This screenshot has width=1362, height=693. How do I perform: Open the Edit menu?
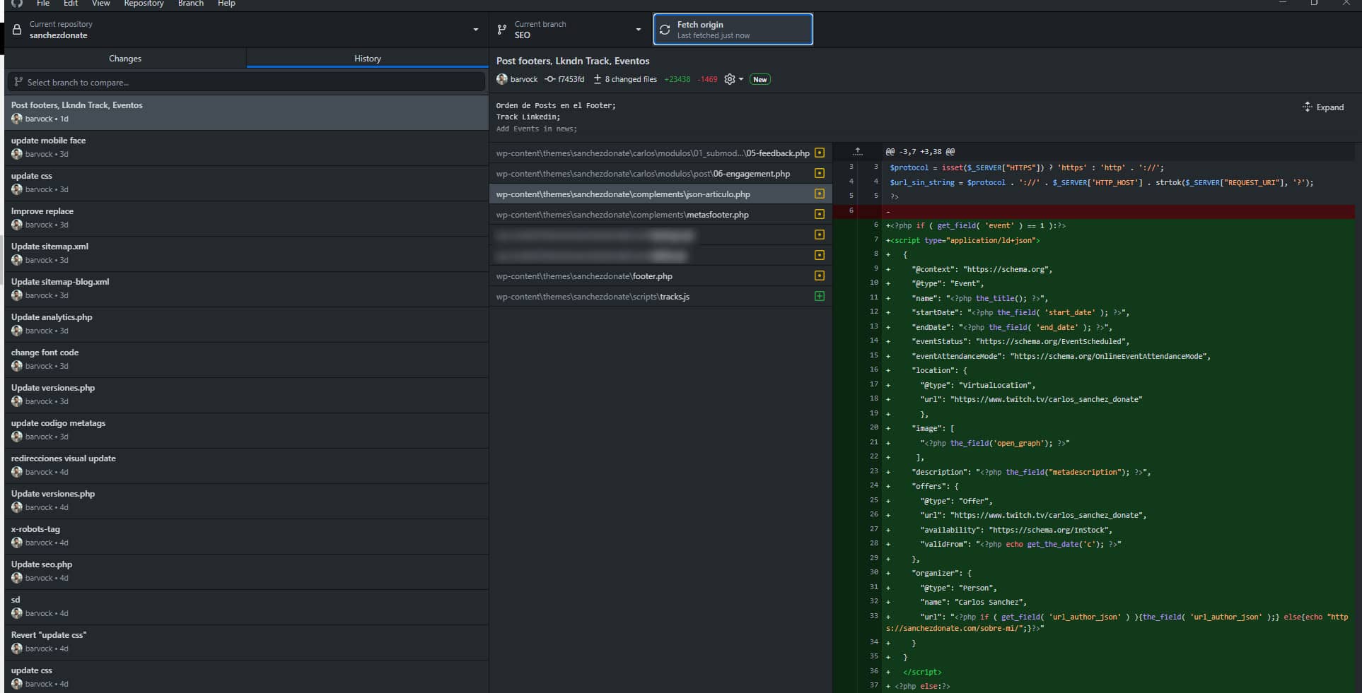point(71,4)
